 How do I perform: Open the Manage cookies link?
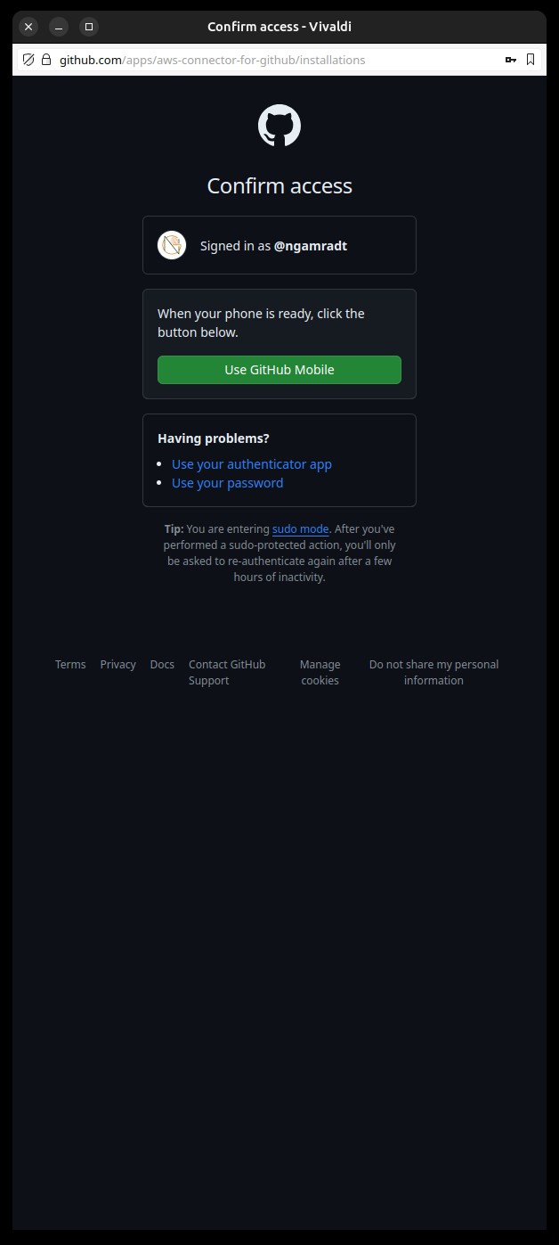coord(320,673)
